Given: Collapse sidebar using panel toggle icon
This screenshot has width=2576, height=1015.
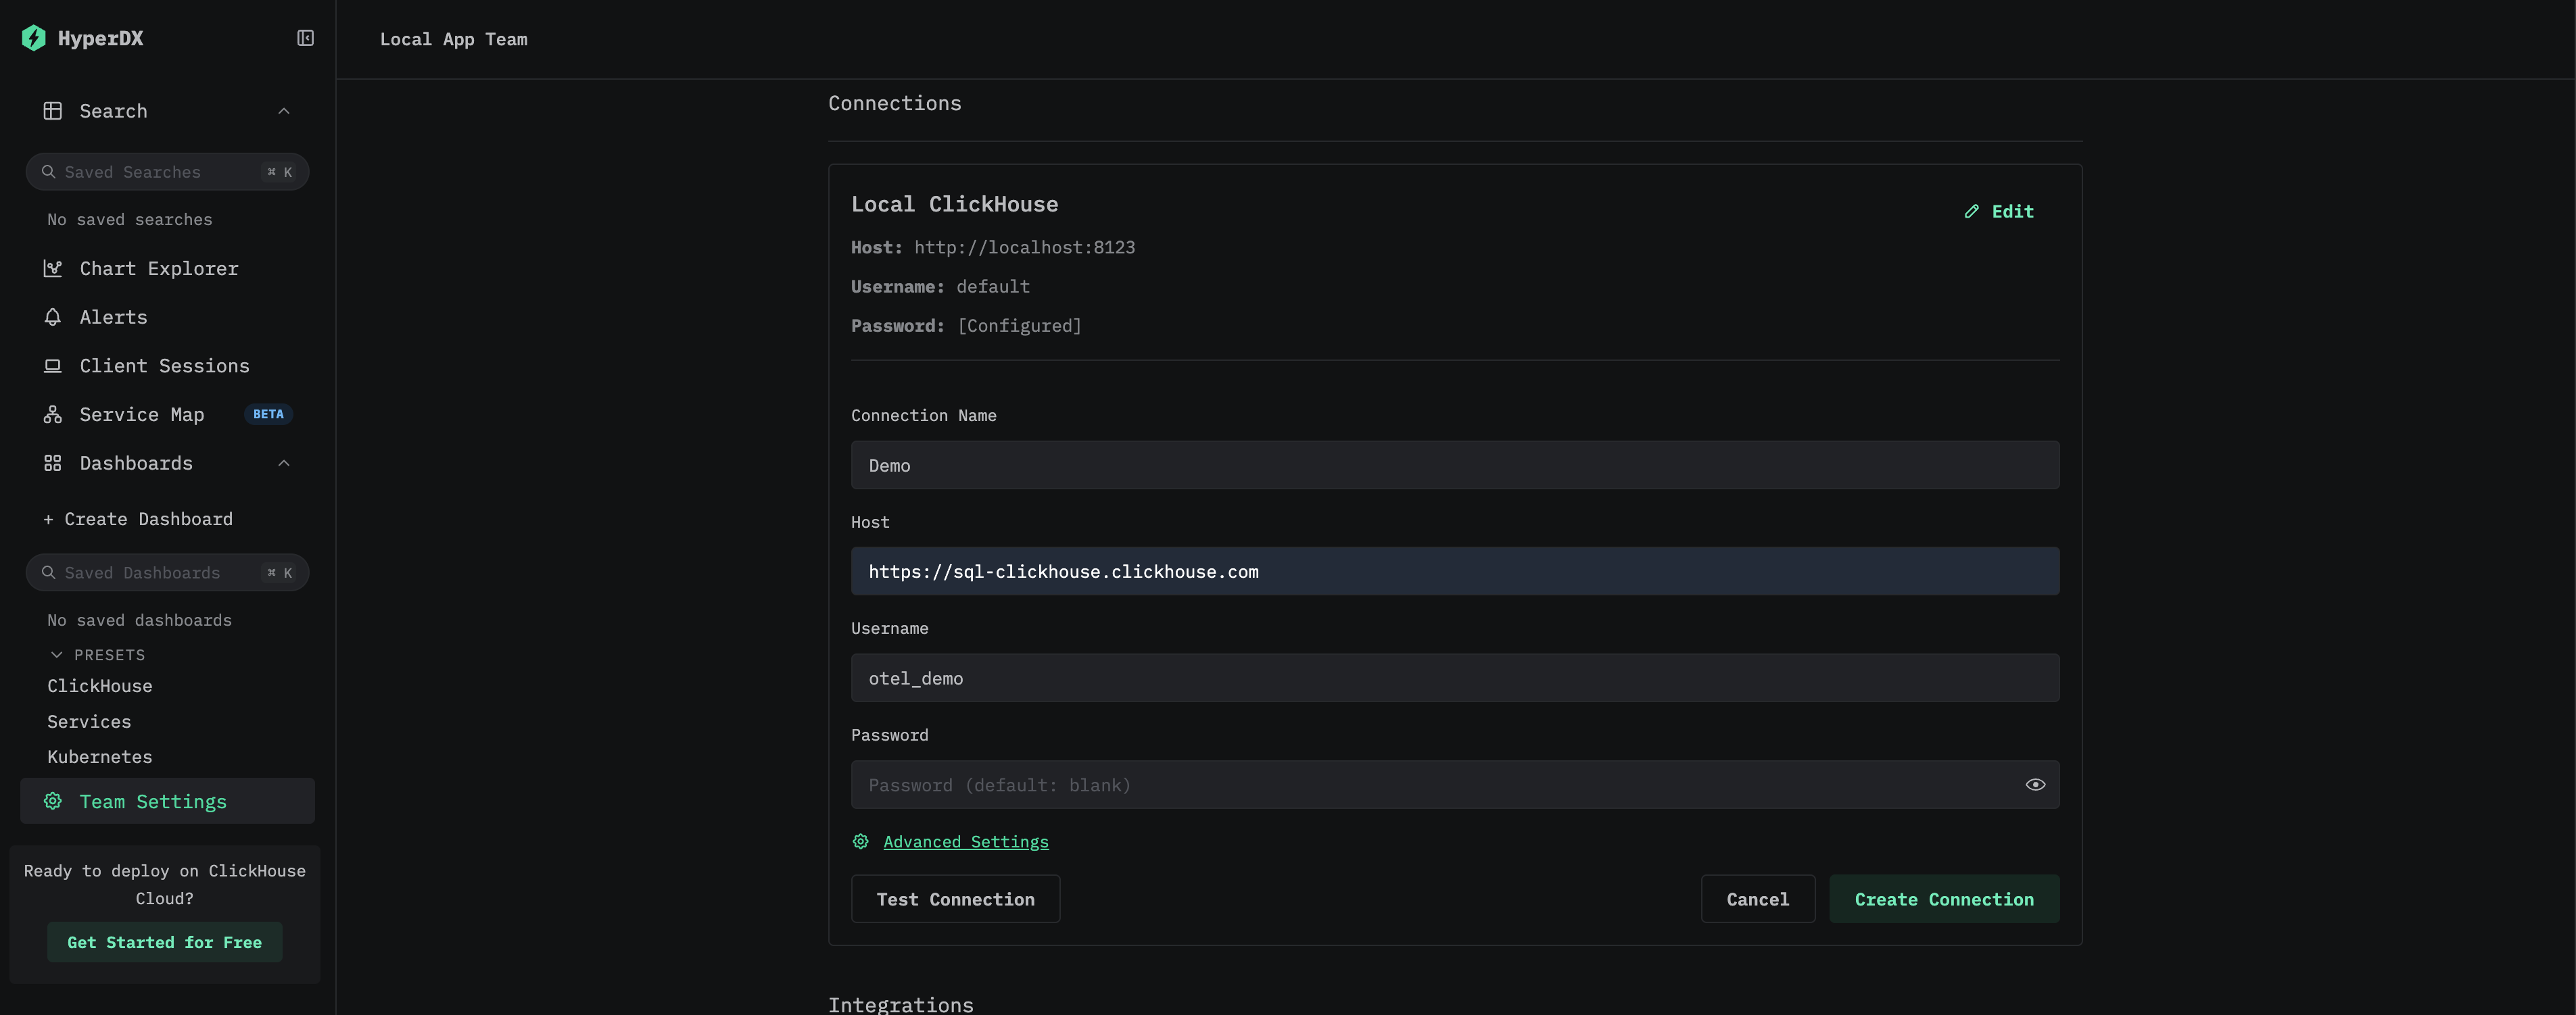Looking at the screenshot, I should coord(305,38).
